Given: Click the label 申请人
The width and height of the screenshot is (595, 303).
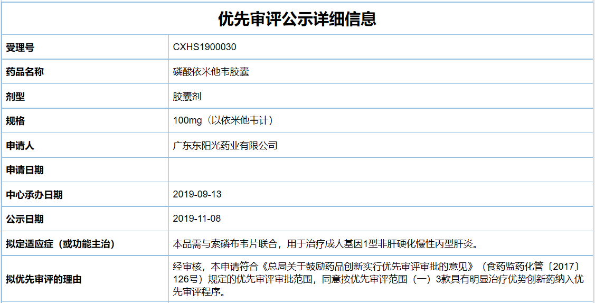Looking at the screenshot, I should (20, 145).
